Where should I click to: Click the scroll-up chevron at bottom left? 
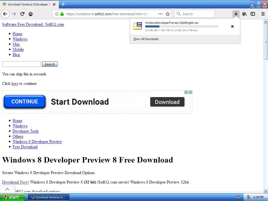point(7,189)
